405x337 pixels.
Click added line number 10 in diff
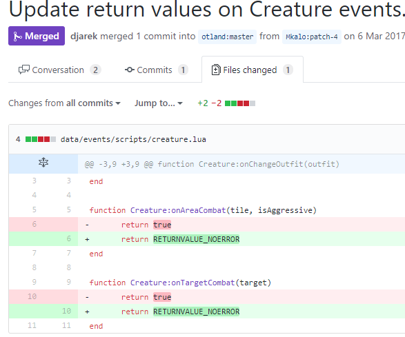[x=66, y=311]
